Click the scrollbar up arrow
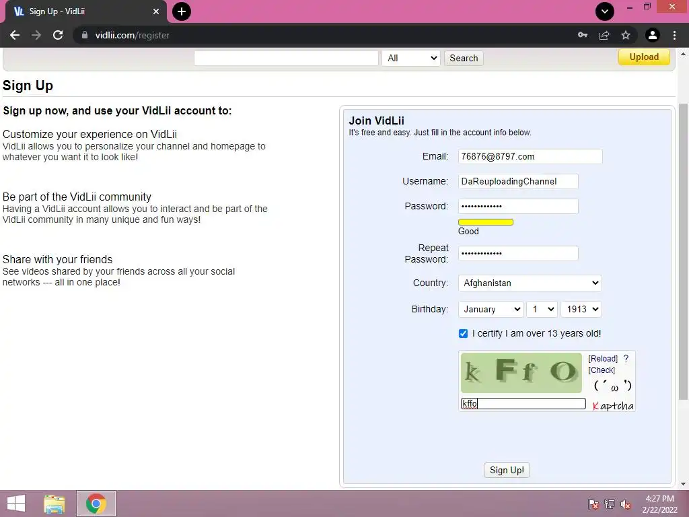 tap(683, 54)
